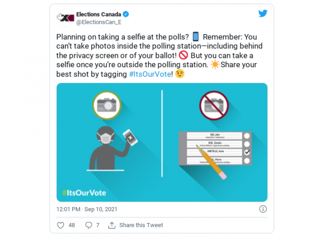The image size is (330, 238).
Task: Click the 12:01 PM Sep 10, 2021 timestamp
Action: pyautogui.click(x=86, y=209)
